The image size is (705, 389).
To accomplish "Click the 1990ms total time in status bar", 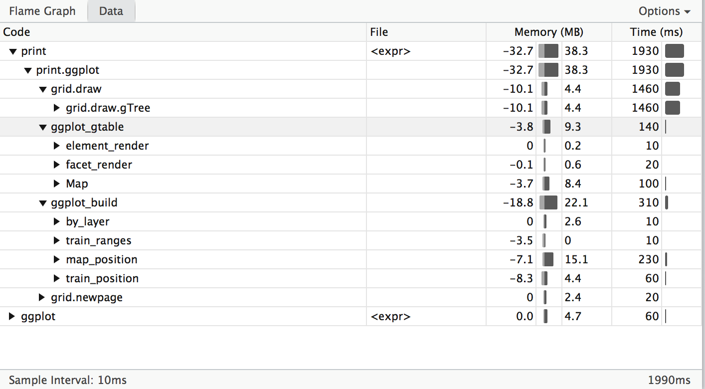I will (669, 380).
